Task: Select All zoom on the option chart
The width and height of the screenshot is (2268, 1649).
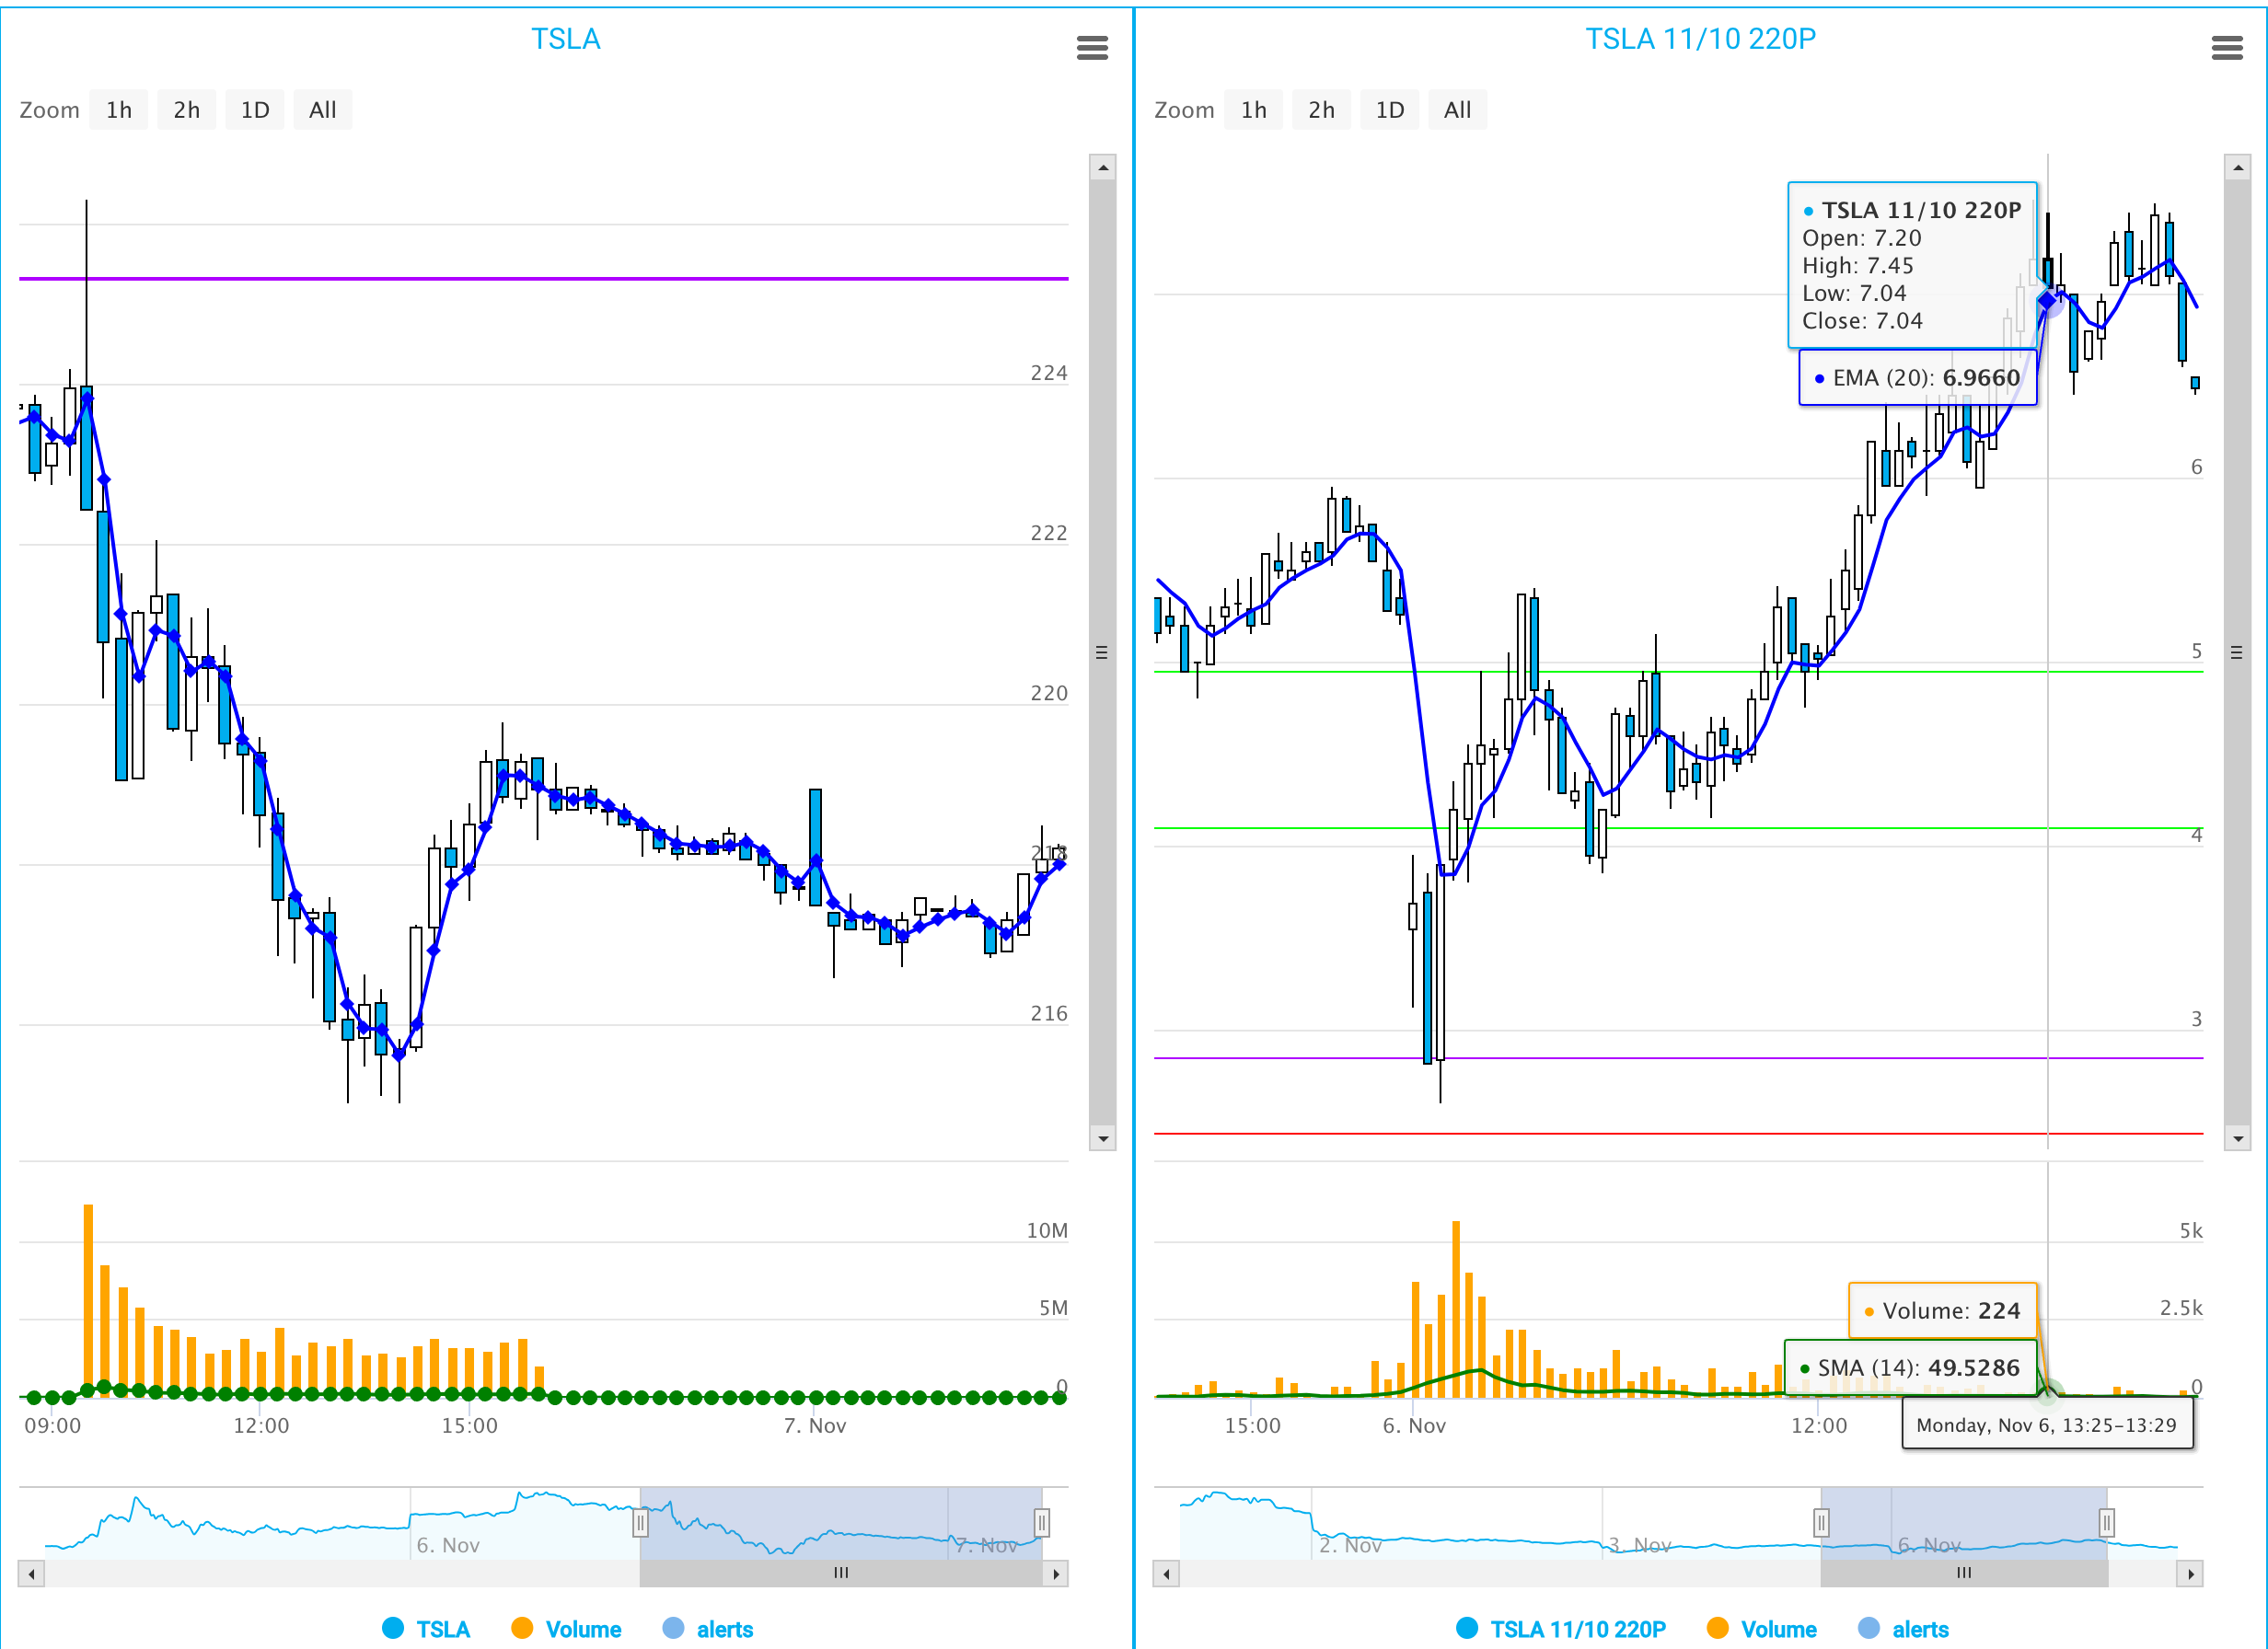Action: [x=1457, y=110]
